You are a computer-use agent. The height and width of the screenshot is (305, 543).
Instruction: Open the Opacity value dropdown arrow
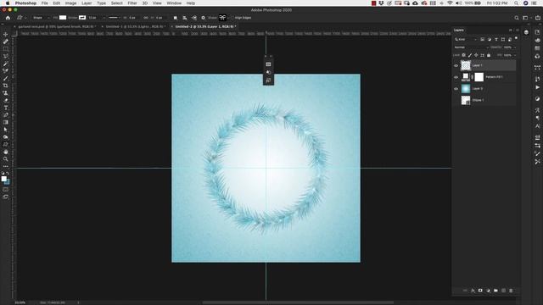515,47
